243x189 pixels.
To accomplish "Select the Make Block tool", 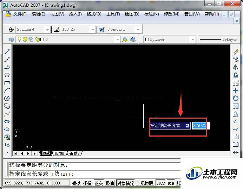I will coord(7,145).
